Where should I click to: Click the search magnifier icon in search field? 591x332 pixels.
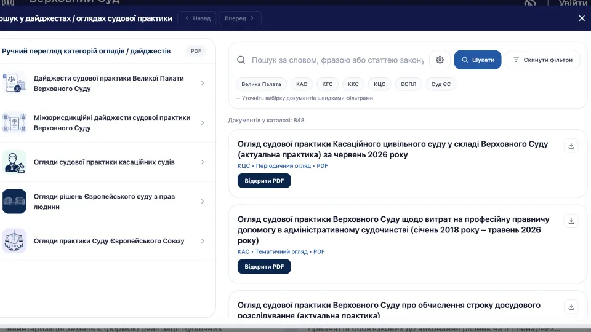coord(241,60)
